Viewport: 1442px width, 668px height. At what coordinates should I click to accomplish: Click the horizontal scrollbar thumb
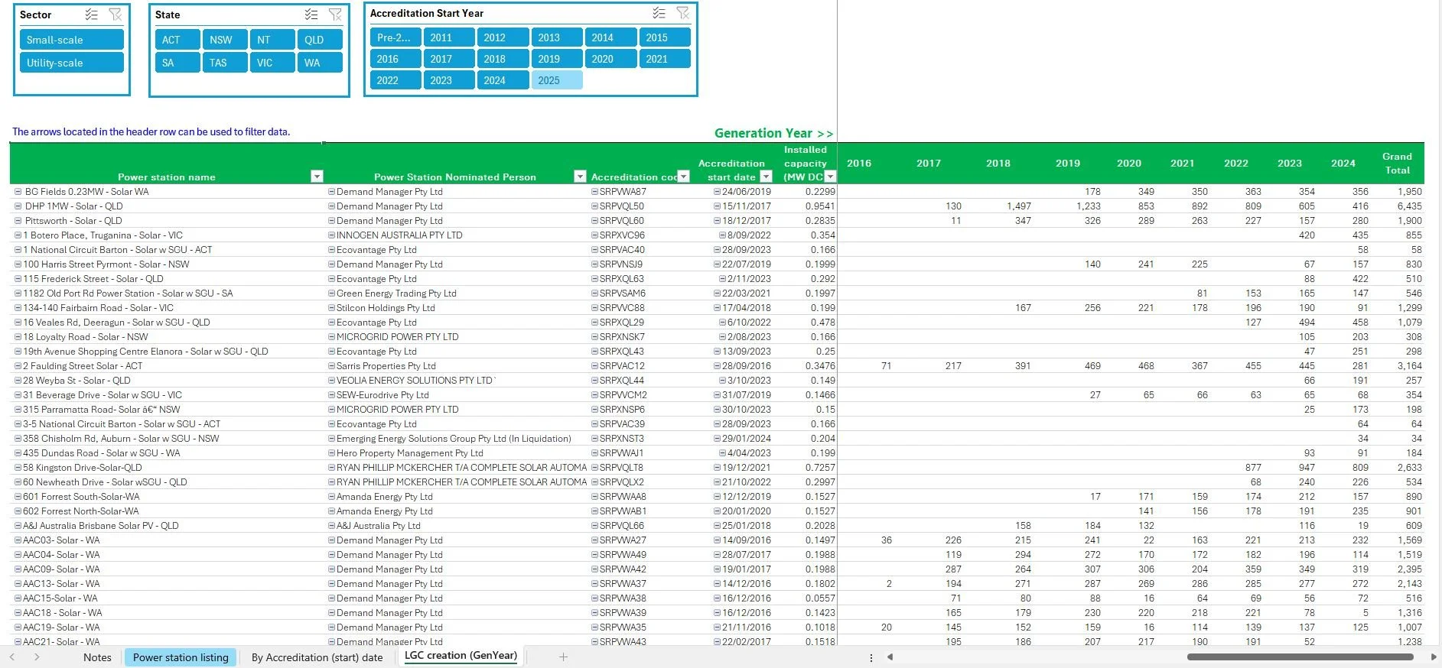pos(1300,657)
